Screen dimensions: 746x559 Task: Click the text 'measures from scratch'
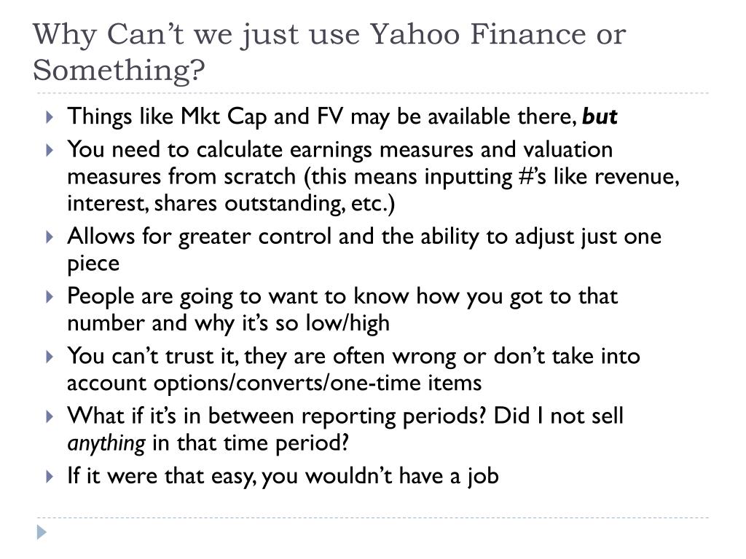[181, 177]
